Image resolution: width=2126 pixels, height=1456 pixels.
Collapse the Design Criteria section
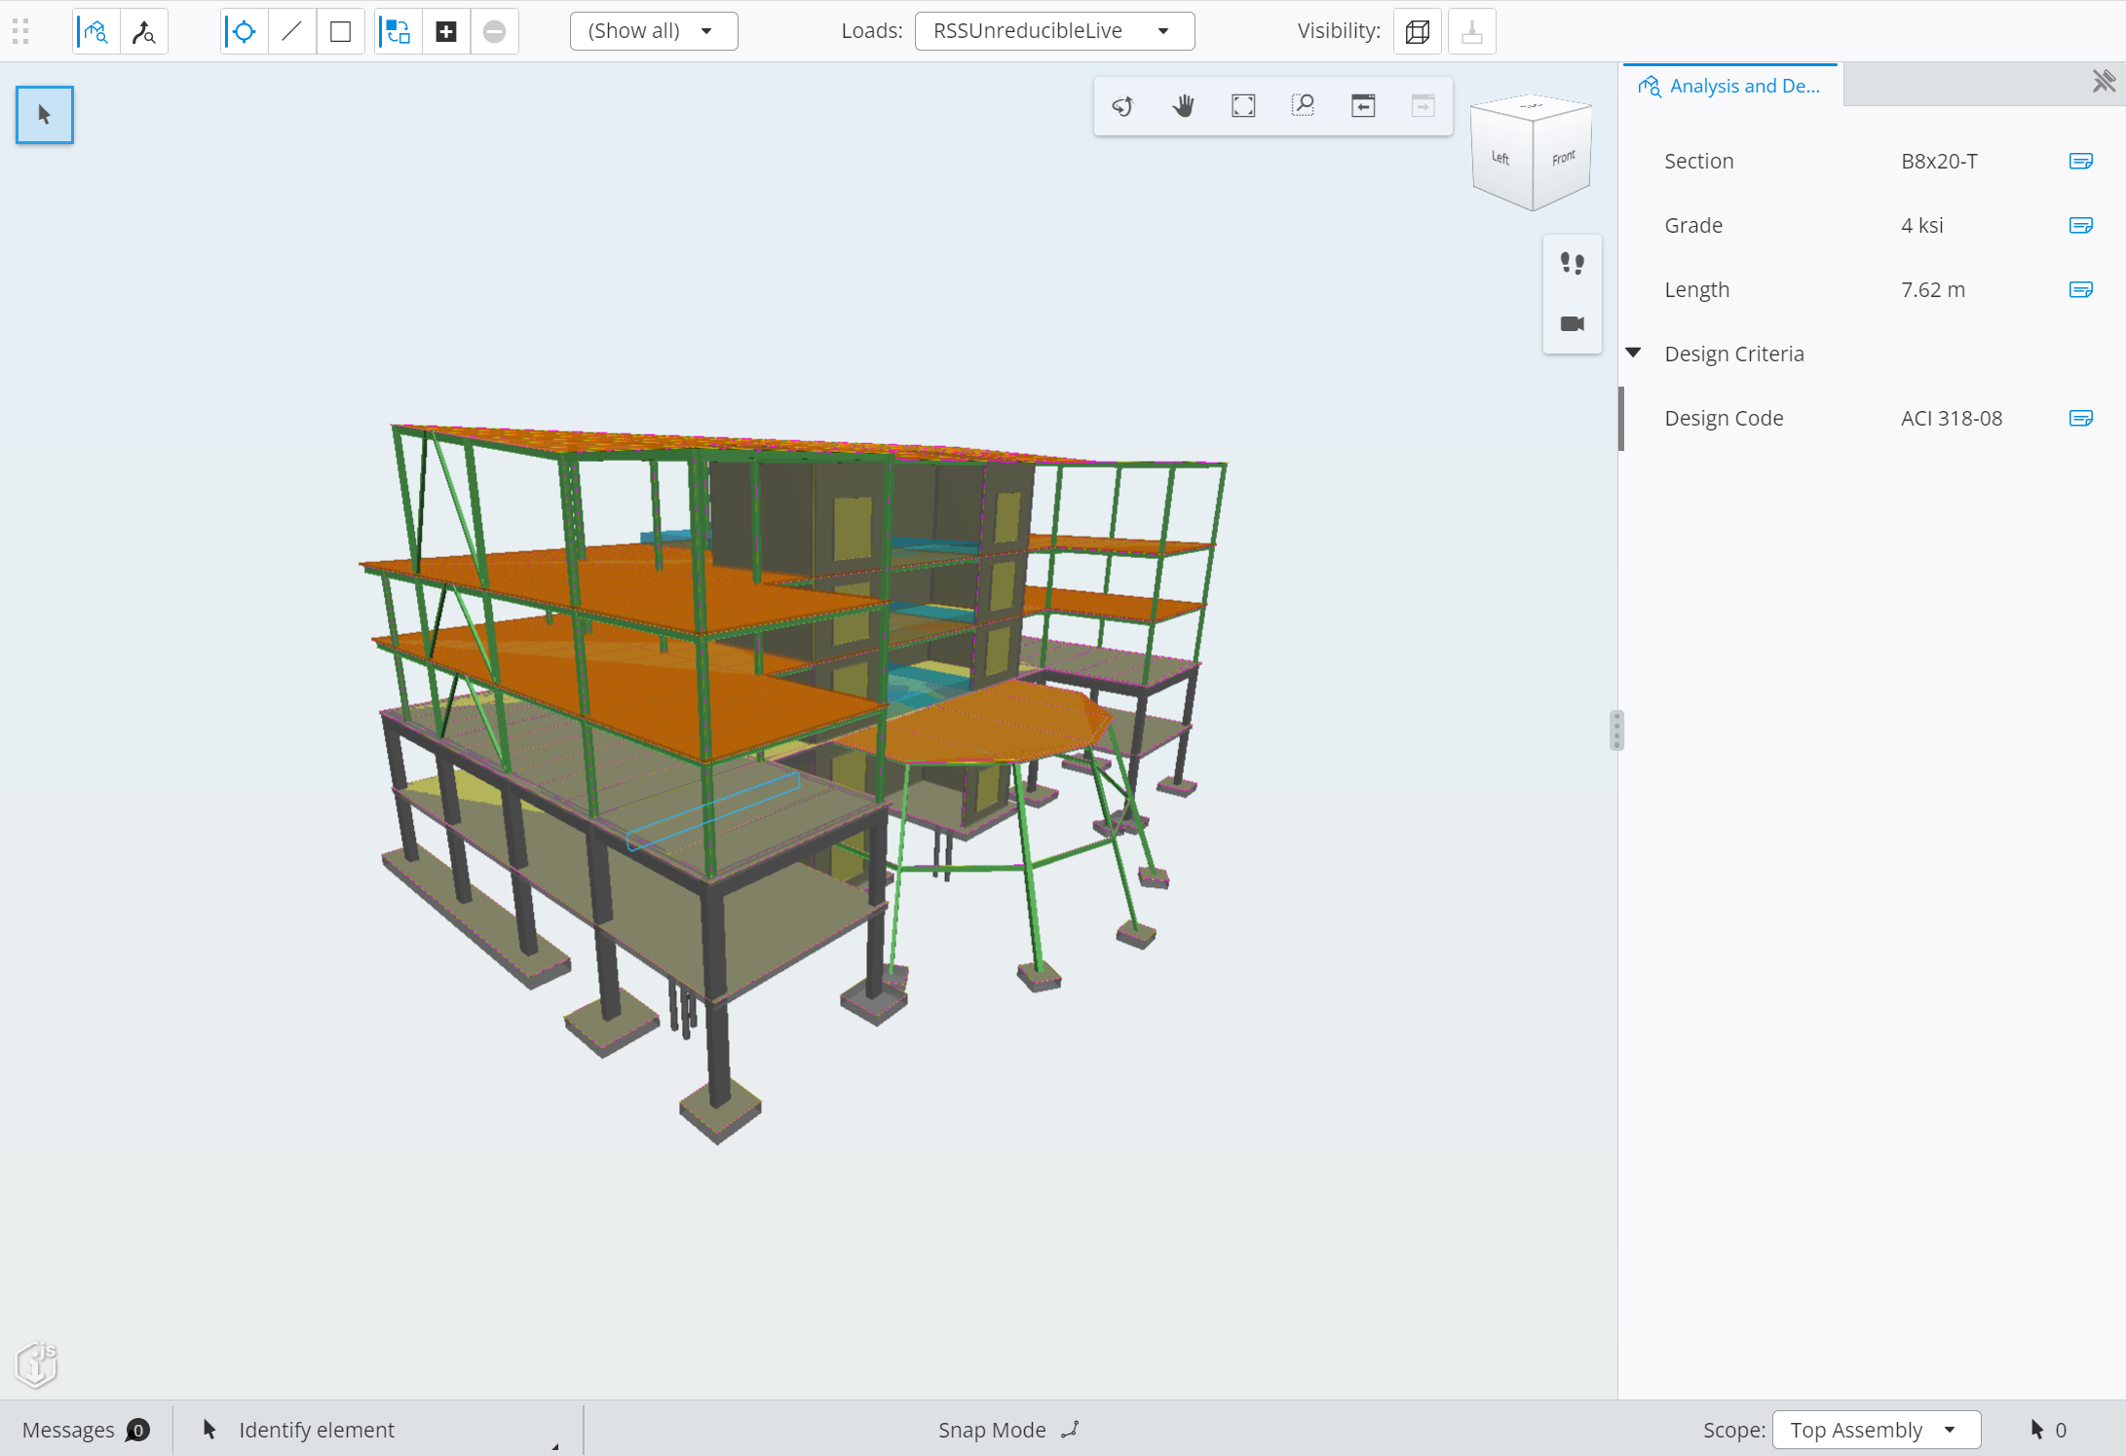[1634, 353]
